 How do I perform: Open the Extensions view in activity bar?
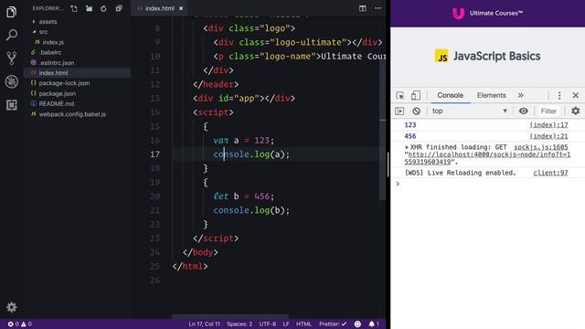pos(12,105)
